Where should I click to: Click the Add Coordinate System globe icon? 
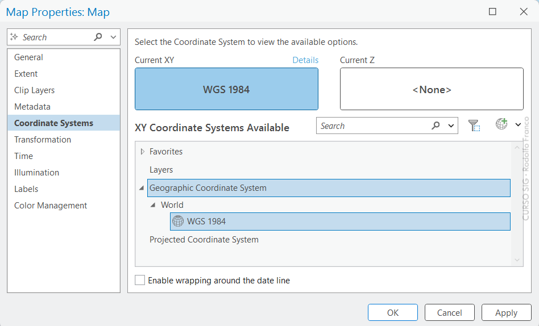tap(501, 124)
